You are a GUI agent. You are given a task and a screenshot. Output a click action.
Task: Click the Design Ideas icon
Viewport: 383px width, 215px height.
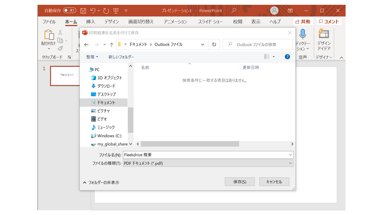(x=323, y=34)
